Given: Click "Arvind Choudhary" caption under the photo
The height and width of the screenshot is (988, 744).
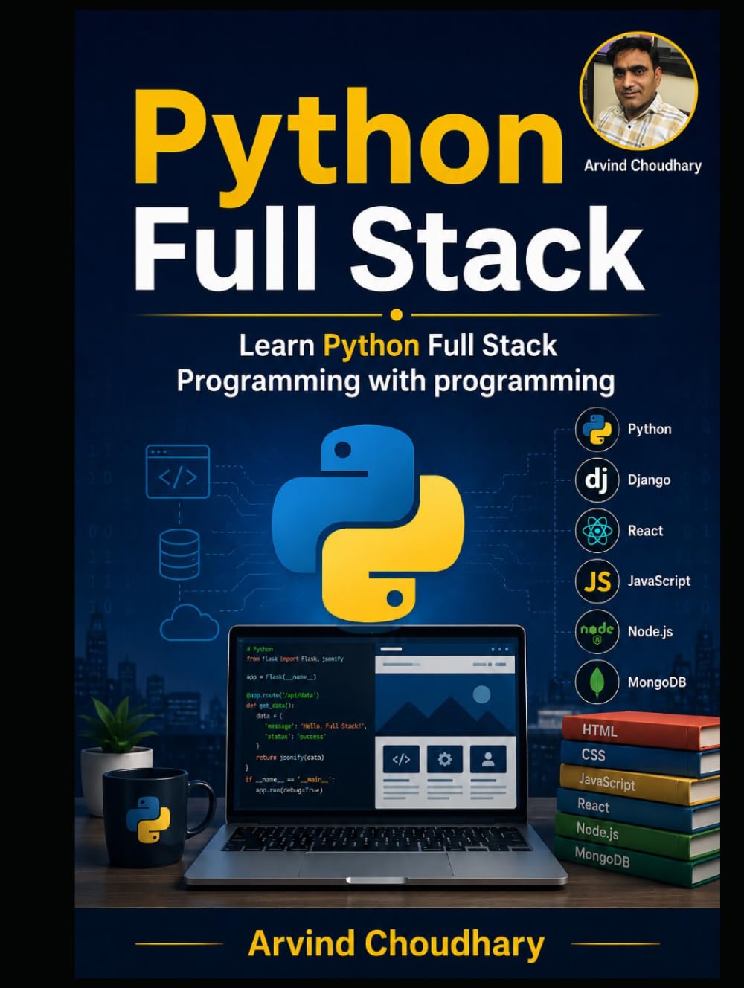Looking at the screenshot, I should pos(643,166).
